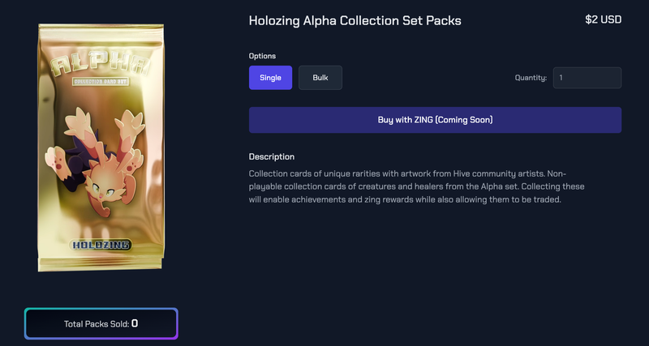Switch to the Bulk purchase option
The width and height of the screenshot is (649, 346).
320,78
